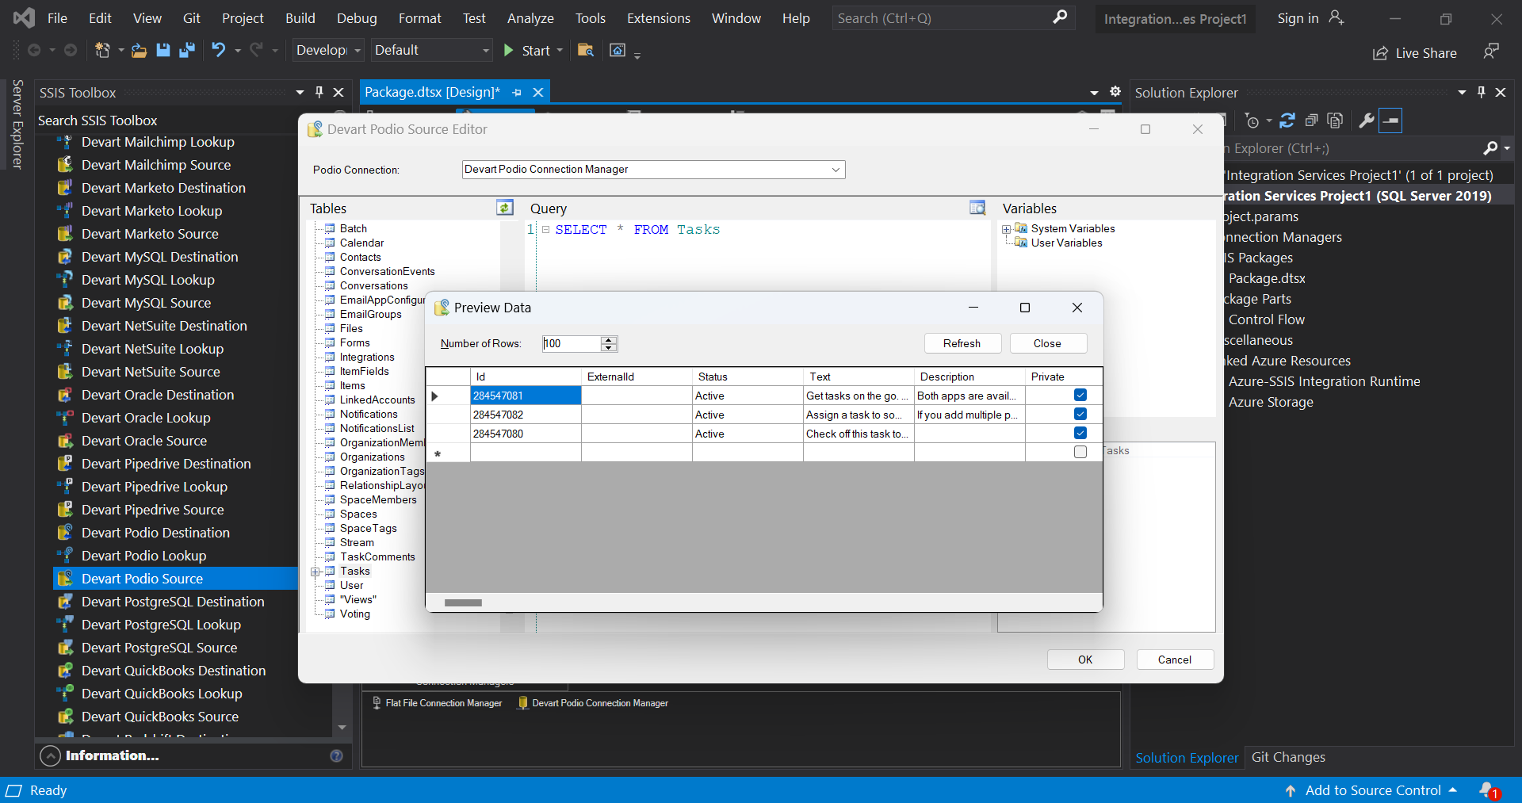Select Devart Podio Source in toolbox
Image resolution: width=1522 pixels, height=803 pixels.
142,579
